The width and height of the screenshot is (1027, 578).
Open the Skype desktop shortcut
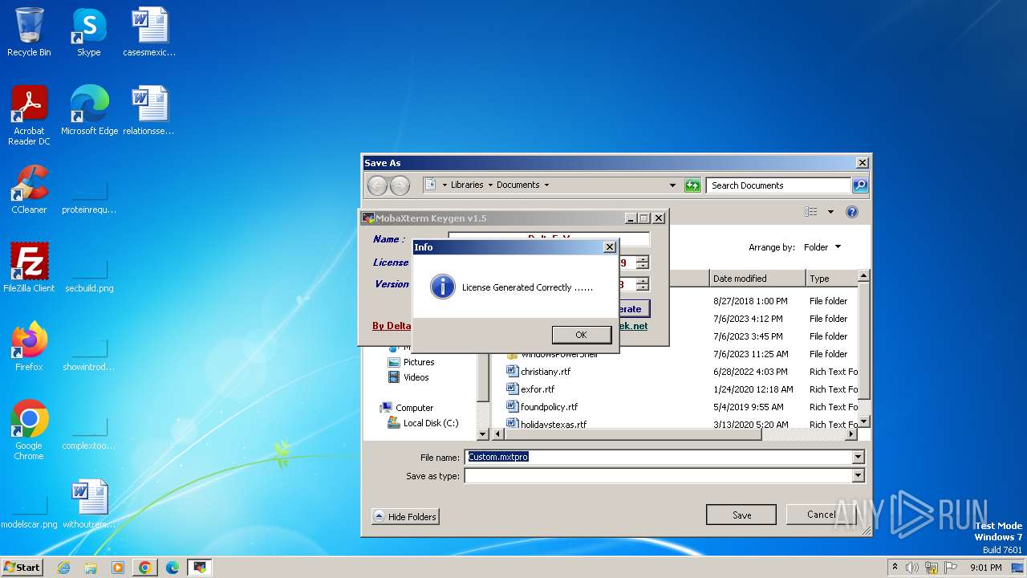(88, 32)
